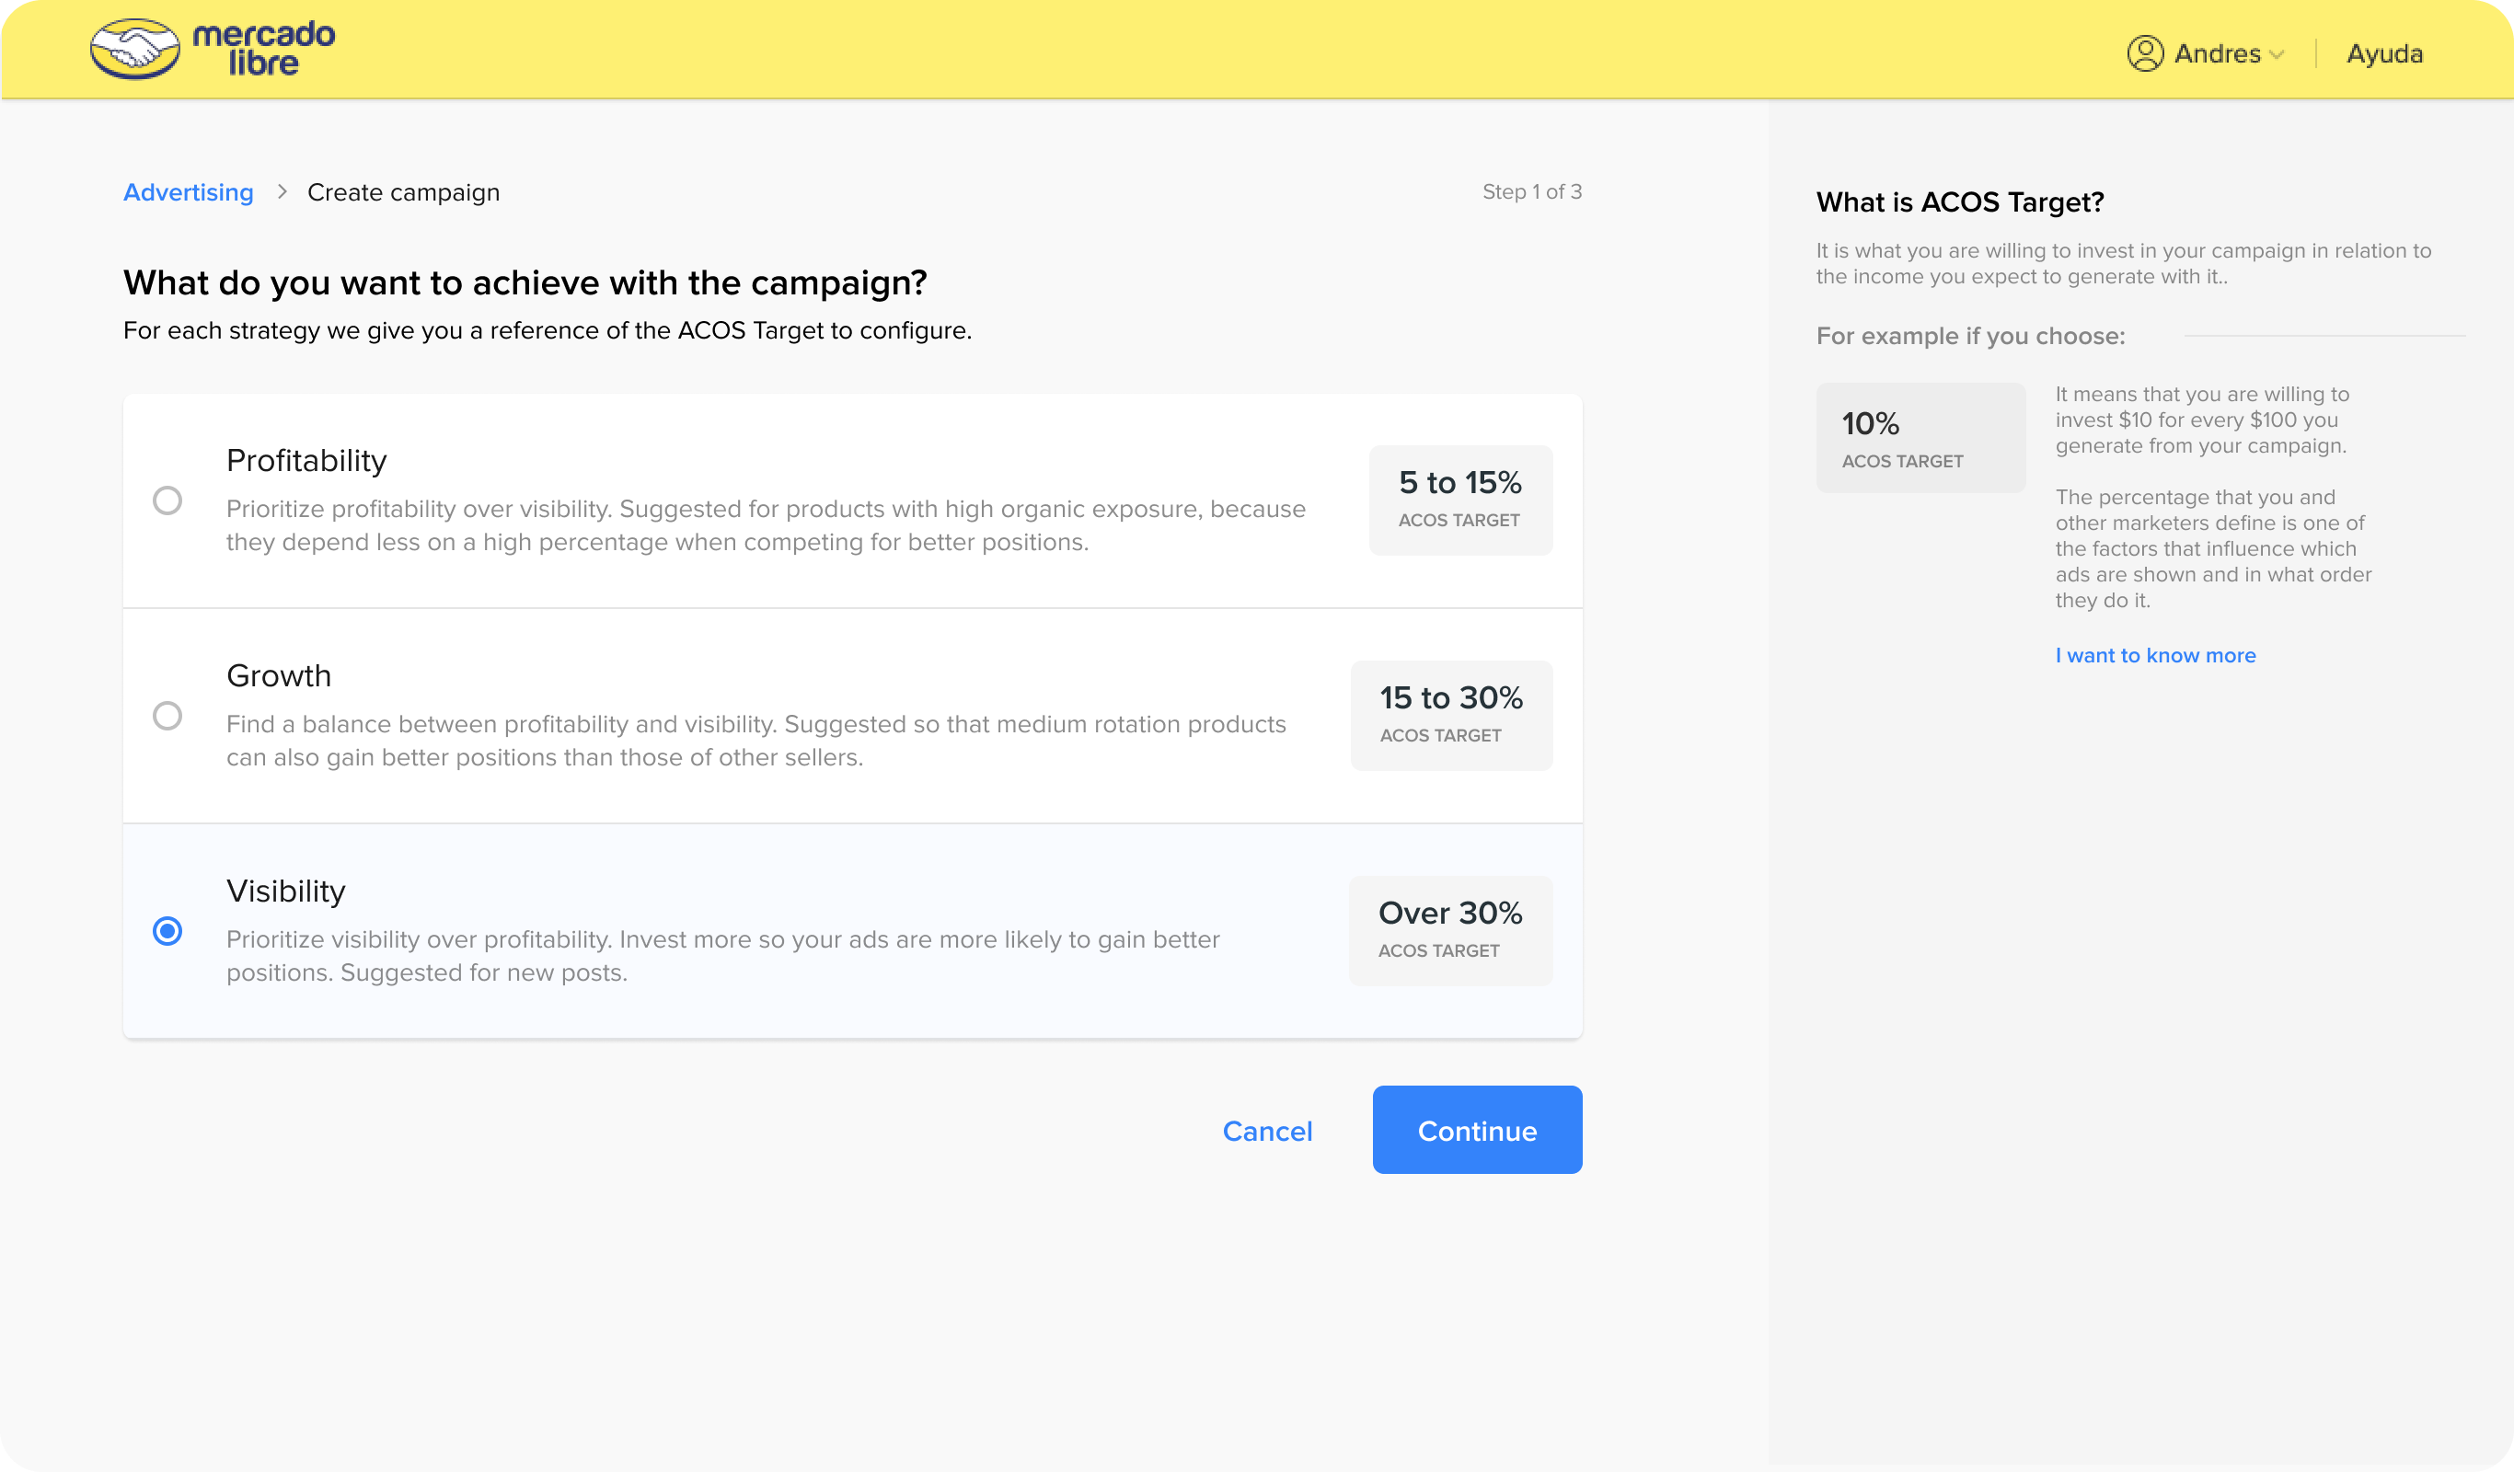Click the Growth strategy title
Screen dimensions: 2514x1472
pos(278,675)
